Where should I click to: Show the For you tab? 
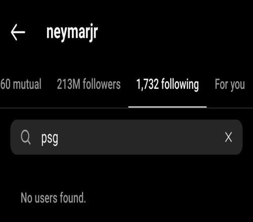[230, 84]
